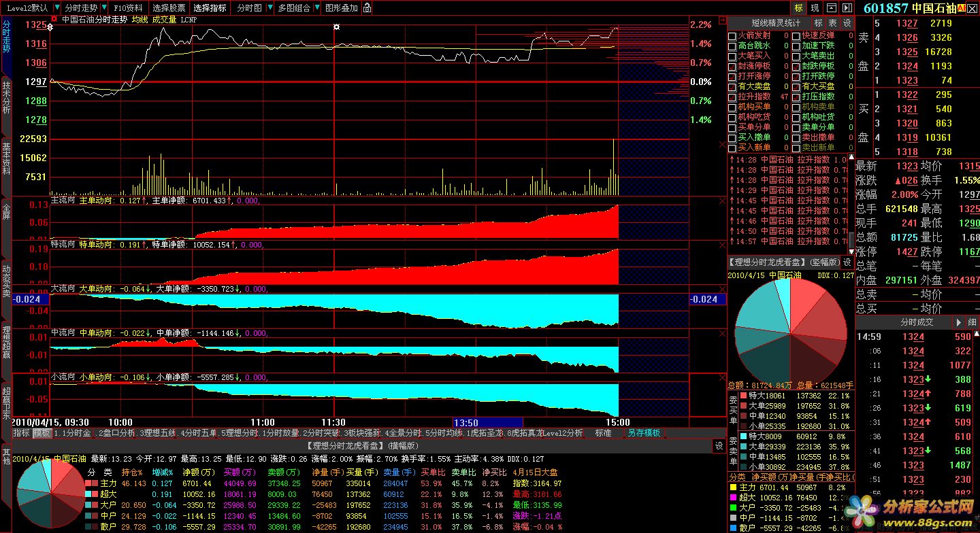Click the collapse window icon beside 现
The image size is (980, 533).
(x=832, y=7)
